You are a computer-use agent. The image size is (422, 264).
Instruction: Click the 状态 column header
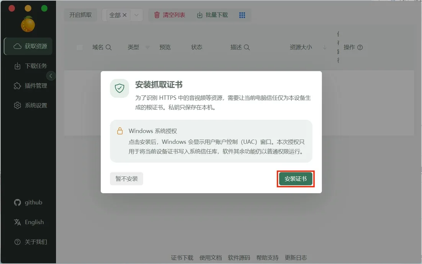tap(196, 47)
